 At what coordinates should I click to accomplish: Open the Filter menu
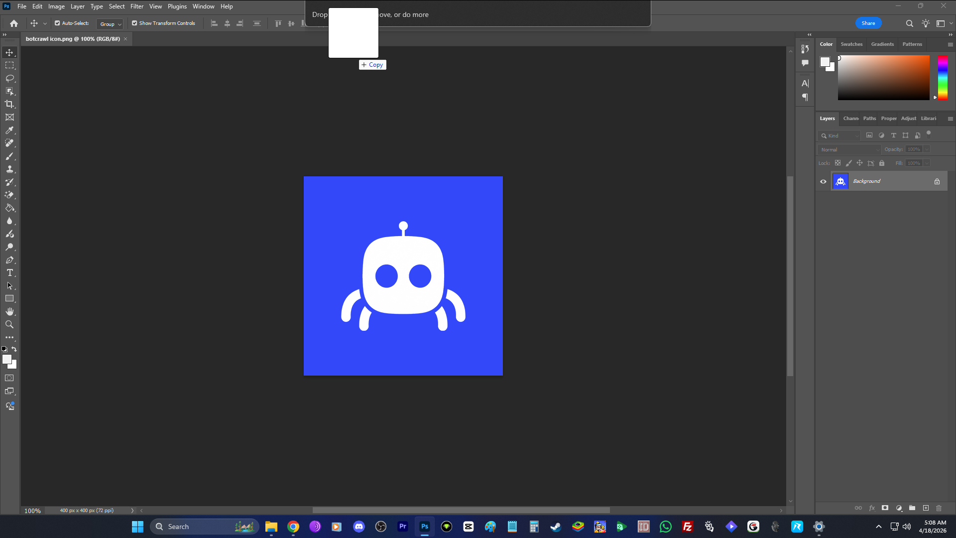[136, 6]
